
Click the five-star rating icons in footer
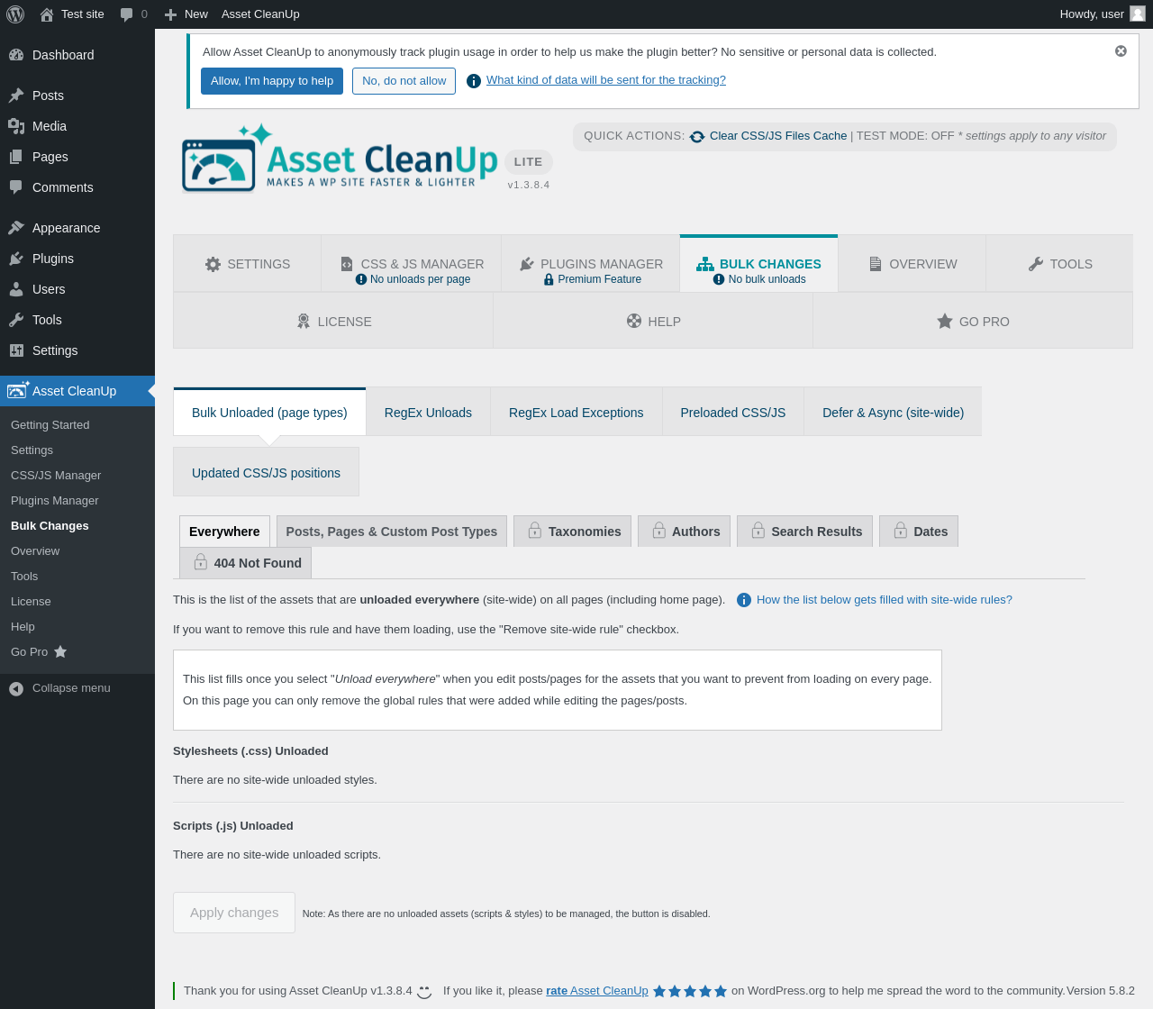click(690, 991)
